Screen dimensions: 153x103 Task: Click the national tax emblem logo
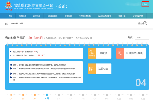(x=9, y=6)
